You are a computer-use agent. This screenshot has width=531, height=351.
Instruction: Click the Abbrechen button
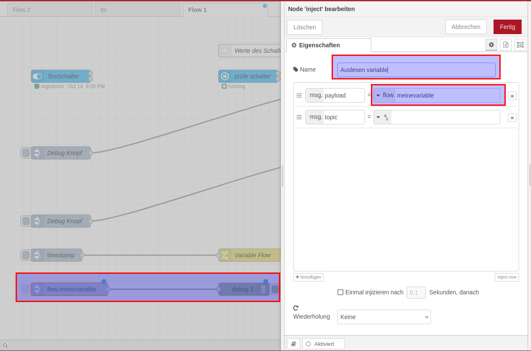coord(465,27)
